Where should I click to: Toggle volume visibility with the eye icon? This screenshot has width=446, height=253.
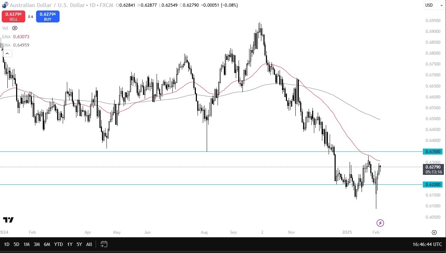coord(14,28)
